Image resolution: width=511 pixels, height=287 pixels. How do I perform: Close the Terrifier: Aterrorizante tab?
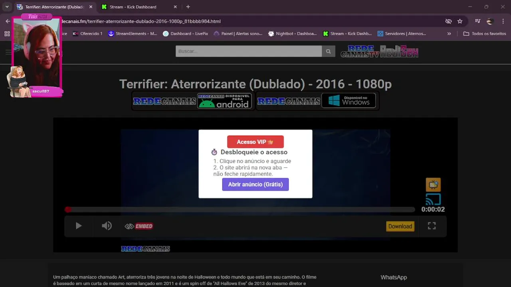pyautogui.click(x=91, y=7)
